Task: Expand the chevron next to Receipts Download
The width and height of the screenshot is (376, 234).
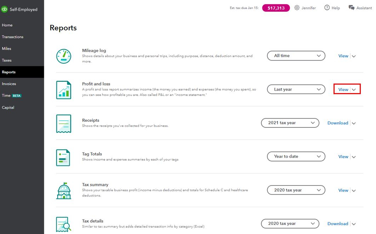Action: click(354, 123)
